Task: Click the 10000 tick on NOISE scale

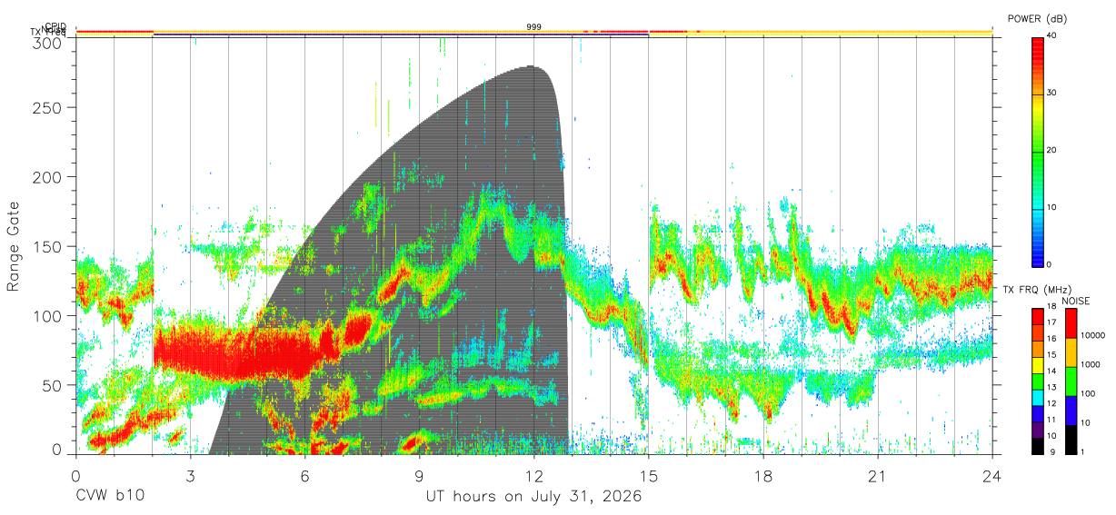Action: pos(1093,335)
